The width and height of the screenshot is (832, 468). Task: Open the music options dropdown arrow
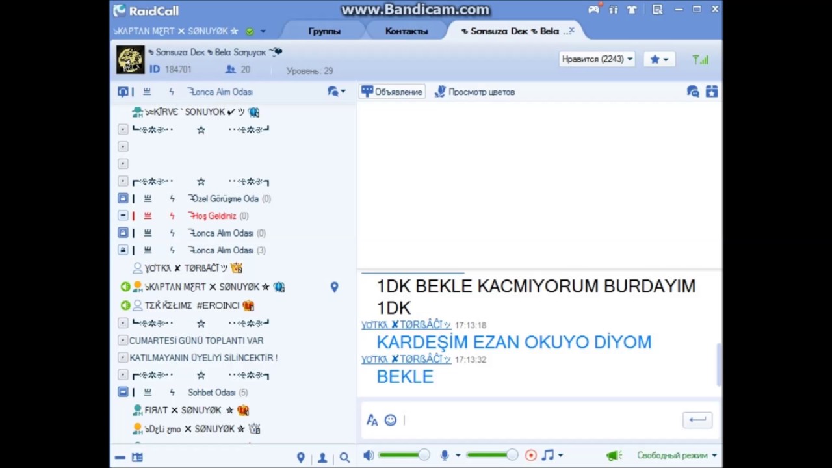[560, 456]
